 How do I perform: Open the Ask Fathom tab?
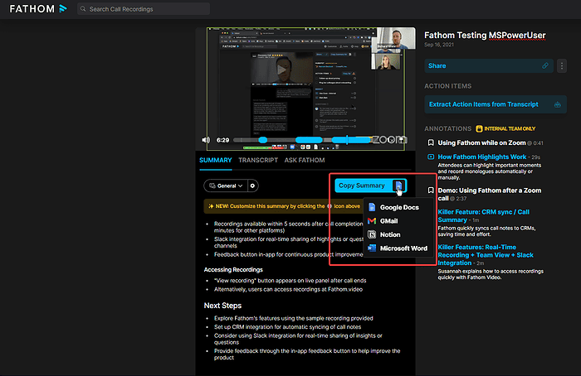tap(305, 160)
